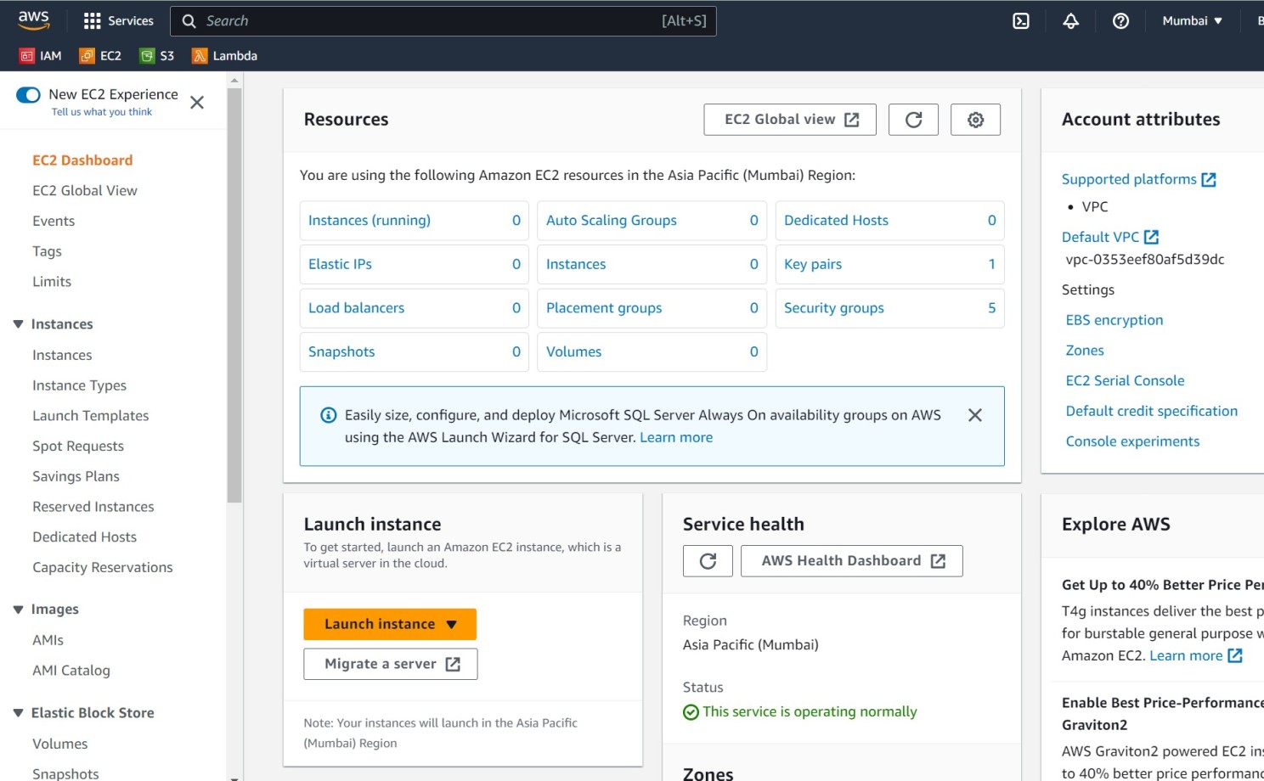The image size is (1264, 781).
Task: Select EC2 Global View in the sidebar
Action: [x=85, y=190]
